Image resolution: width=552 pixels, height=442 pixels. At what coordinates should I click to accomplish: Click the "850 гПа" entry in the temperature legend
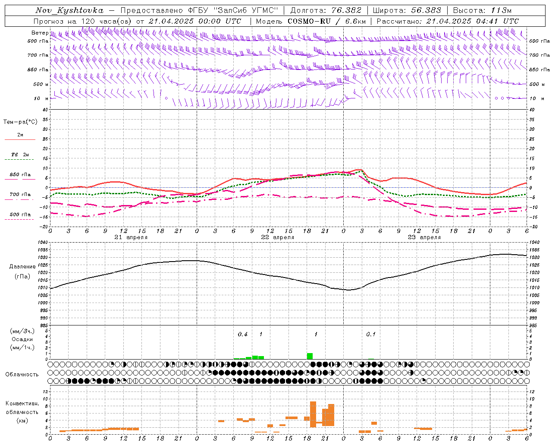[x=20, y=175]
